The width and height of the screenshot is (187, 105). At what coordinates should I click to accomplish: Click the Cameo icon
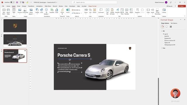164,10
